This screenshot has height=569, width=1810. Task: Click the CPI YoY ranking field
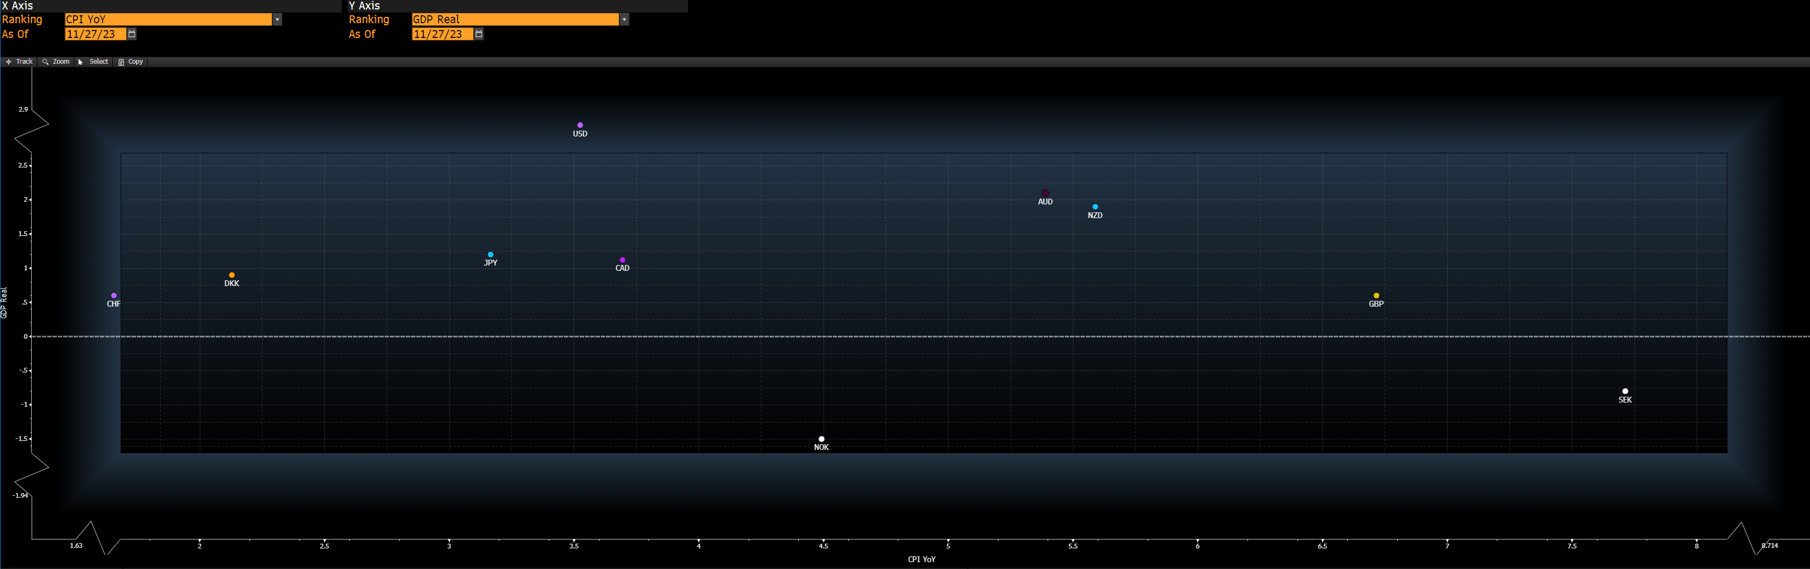pyautogui.click(x=168, y=19)
